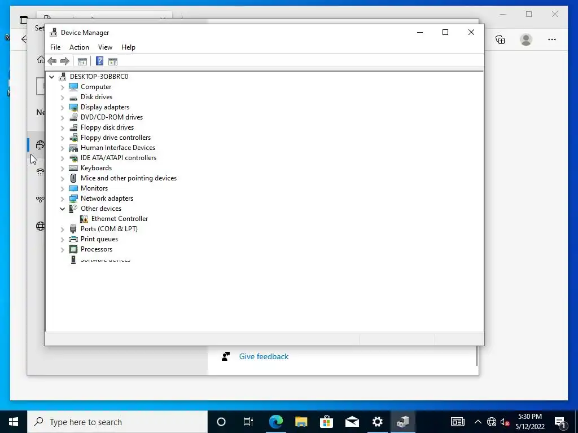
Task: Click the Edge profile avatar icon
Action: pos(526,39)
